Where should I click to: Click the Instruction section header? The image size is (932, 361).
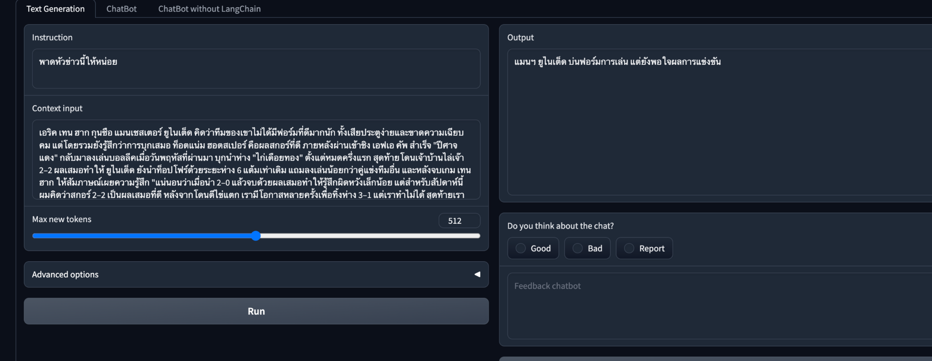pyautogui.click(x=52, y=37)
